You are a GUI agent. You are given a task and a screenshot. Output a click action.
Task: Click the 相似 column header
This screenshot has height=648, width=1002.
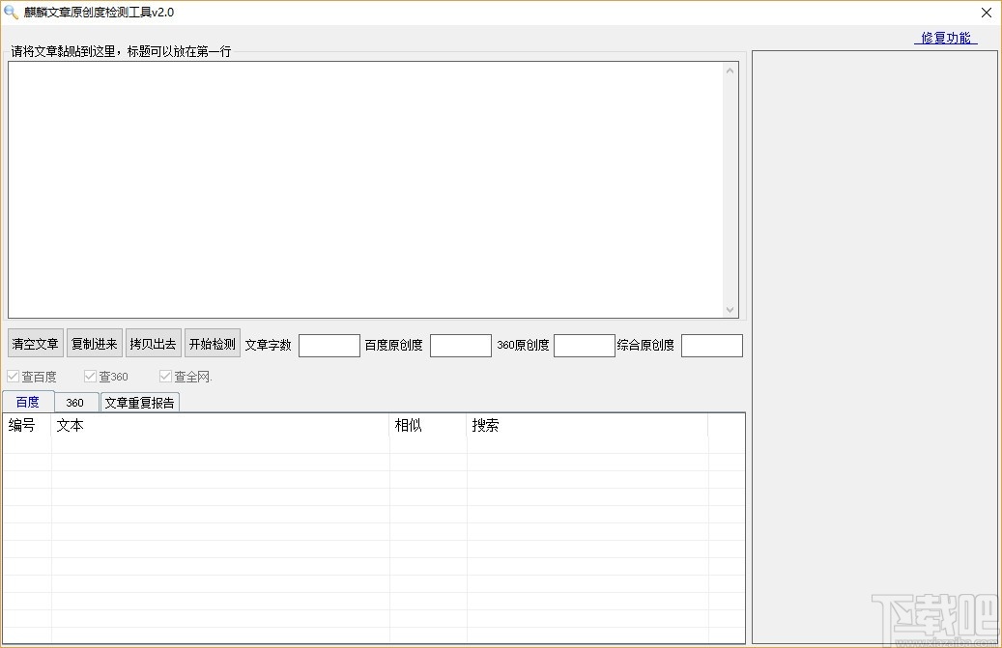pos(428,425)
